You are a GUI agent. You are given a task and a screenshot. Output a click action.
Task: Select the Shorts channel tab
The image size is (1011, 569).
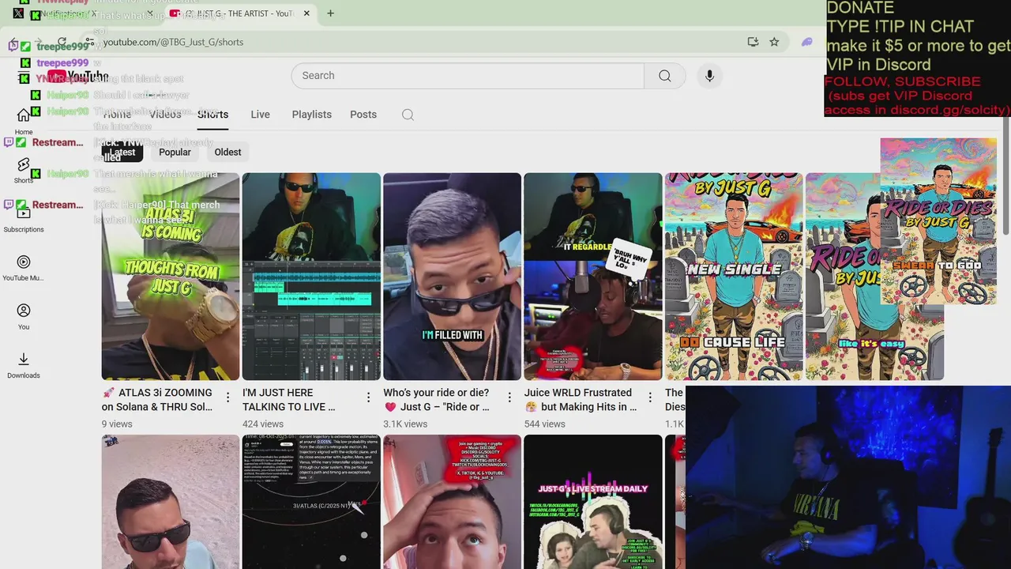(x=212, y=115)
